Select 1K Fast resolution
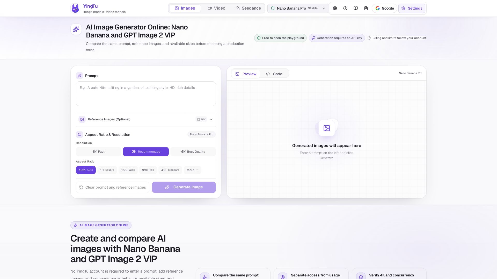The image size is (497, 279). pyautogui.click(x=99, y=152)
